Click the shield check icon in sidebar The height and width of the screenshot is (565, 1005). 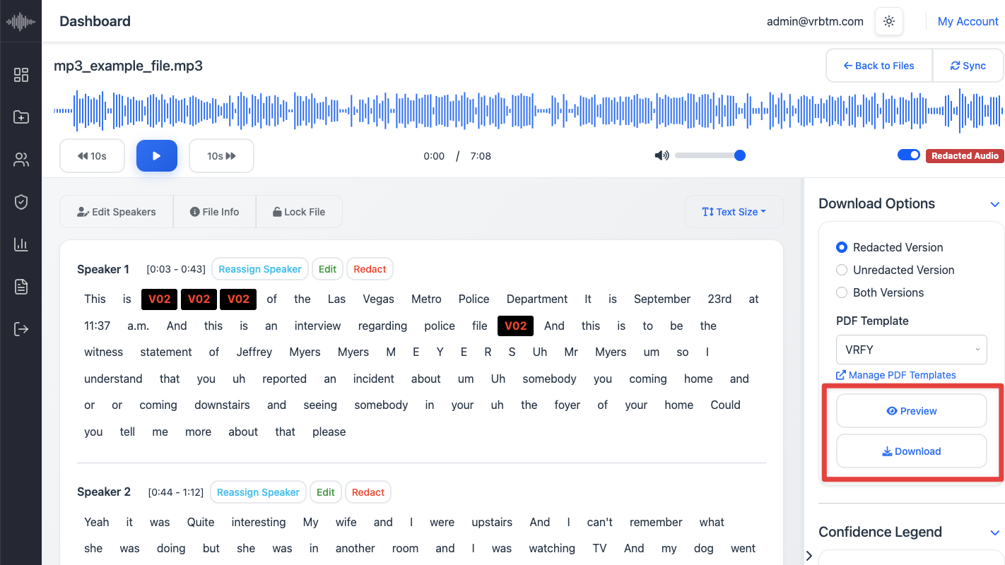coord(21,202)
